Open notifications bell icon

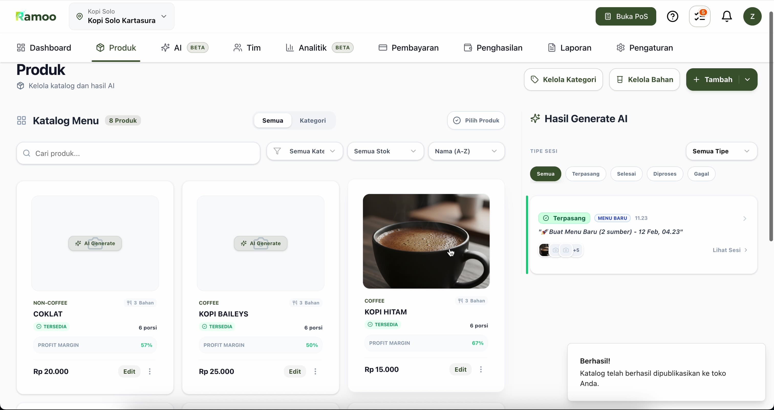[727, 17]
